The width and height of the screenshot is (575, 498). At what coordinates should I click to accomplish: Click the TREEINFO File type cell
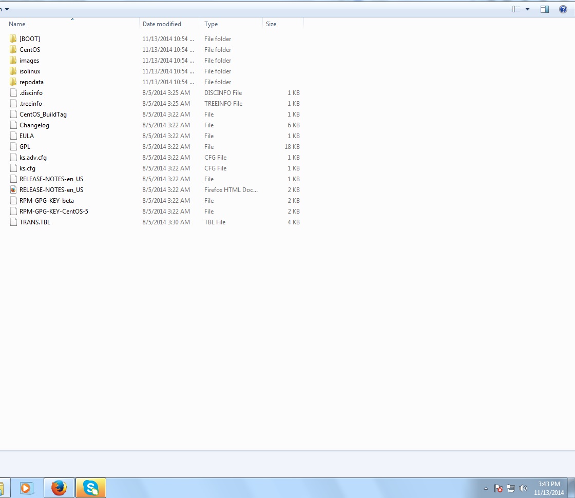coord(223,103)
